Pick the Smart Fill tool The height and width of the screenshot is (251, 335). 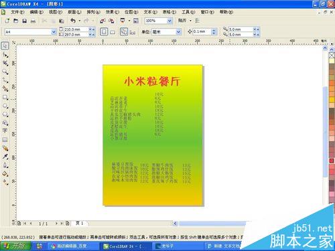pos(5,89)
